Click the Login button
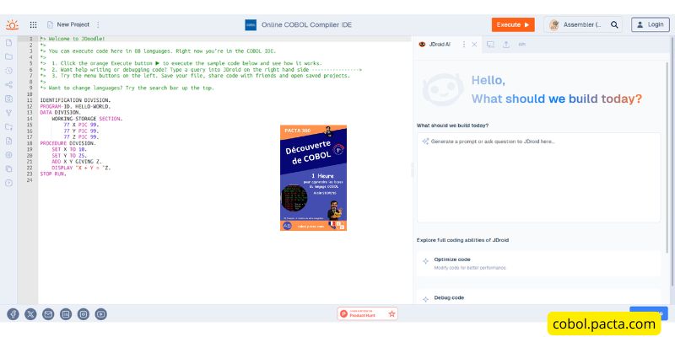Image resolution: width=675 pixels, height=337 pixels. (650, 24)
